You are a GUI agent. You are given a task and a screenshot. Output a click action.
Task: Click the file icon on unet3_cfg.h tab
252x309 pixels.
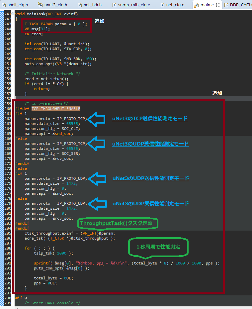pos(40,5)
